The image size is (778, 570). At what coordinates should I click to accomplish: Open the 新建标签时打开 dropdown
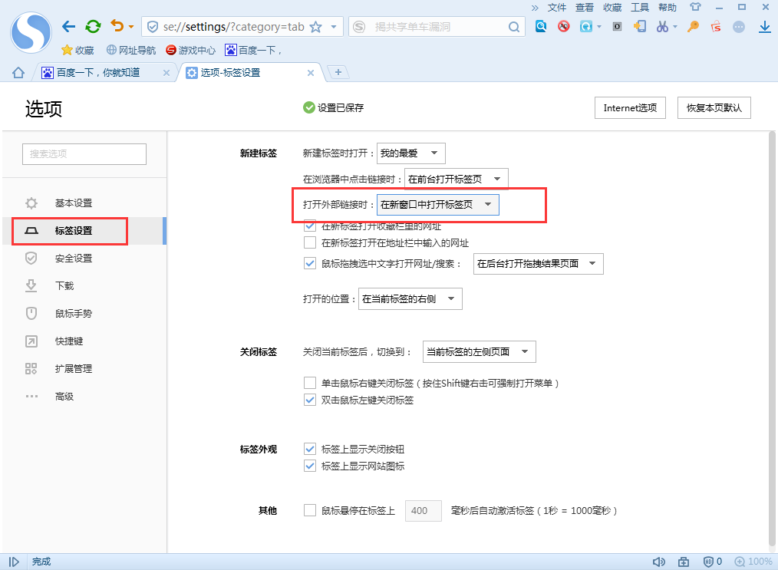[411, 153]
